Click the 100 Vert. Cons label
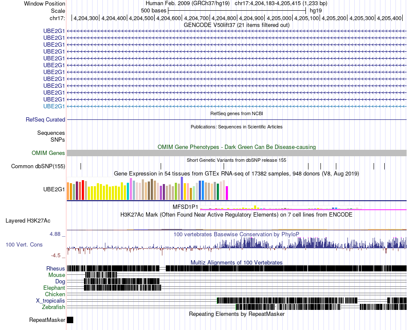The image size is (407, 330). pyautogui.click(x=24, y=244)
